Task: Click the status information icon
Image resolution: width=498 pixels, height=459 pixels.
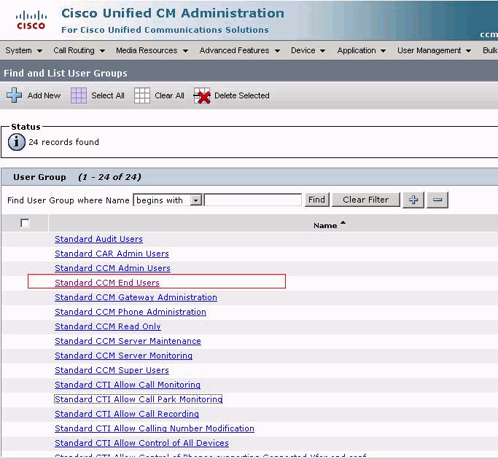Action: coord(17,142)
